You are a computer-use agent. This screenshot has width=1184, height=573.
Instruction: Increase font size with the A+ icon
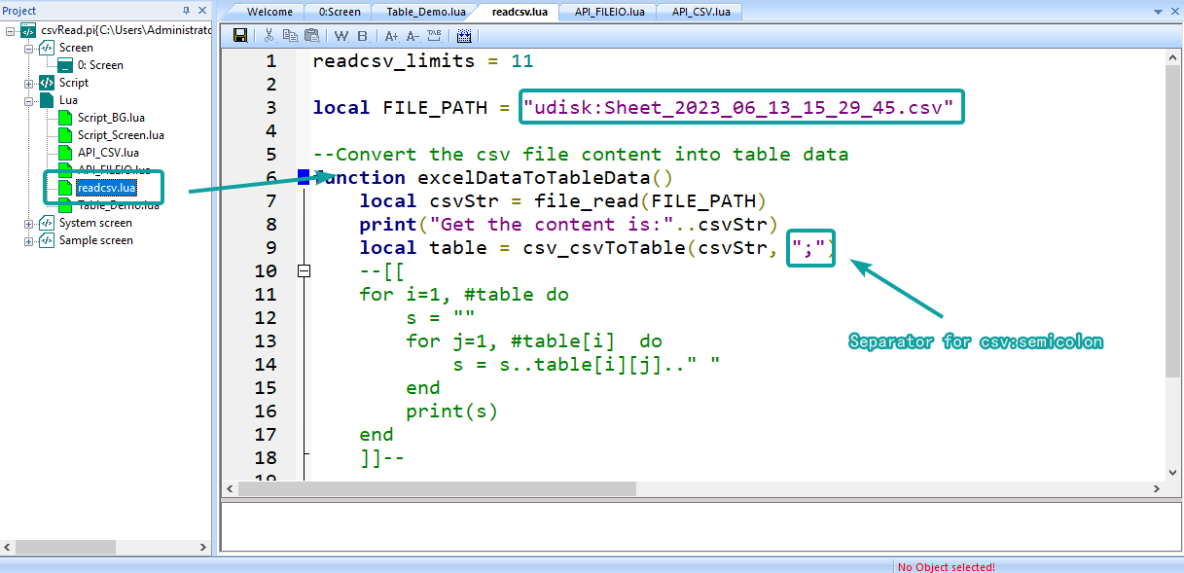391,35
